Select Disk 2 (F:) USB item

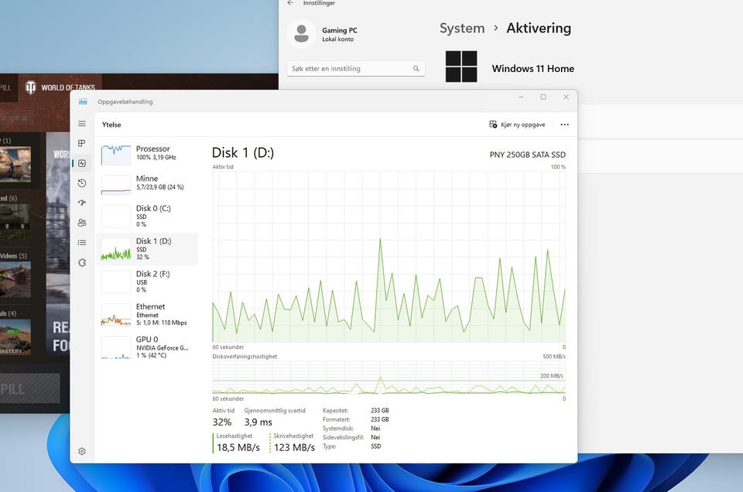[x=146, y=282]
